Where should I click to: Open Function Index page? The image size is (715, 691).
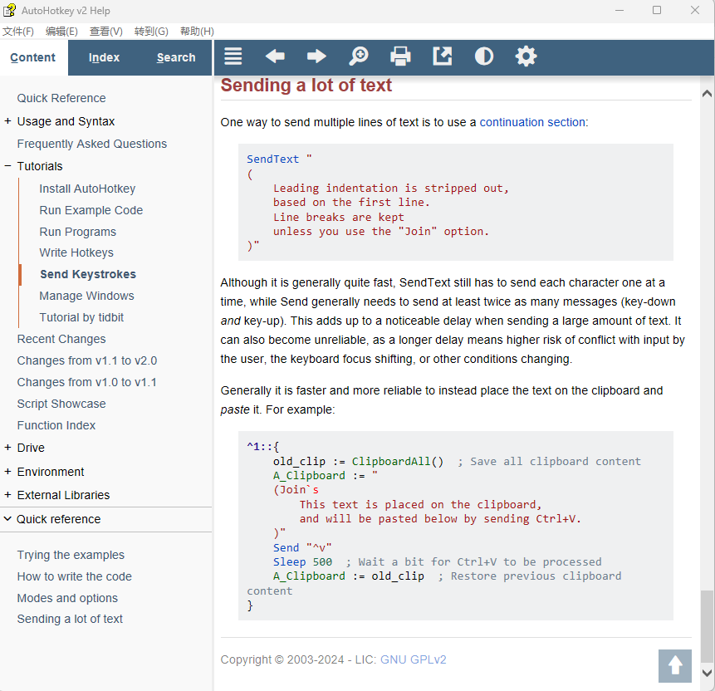56,425
